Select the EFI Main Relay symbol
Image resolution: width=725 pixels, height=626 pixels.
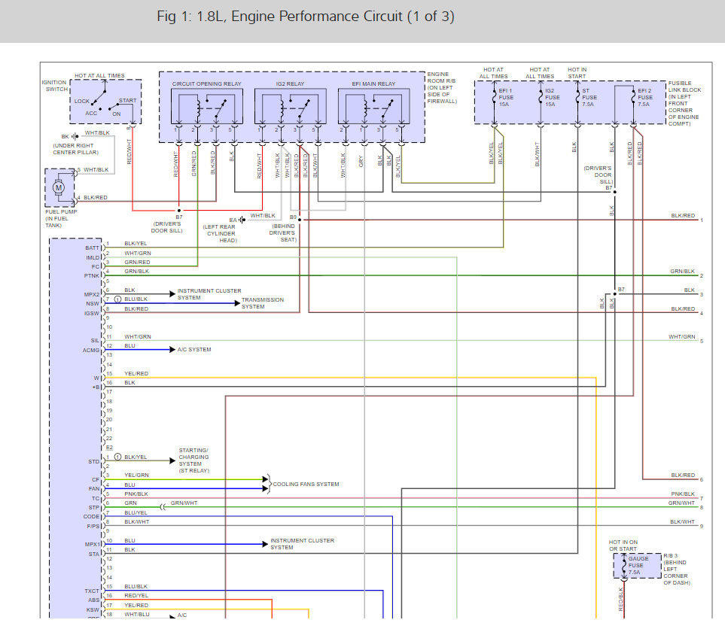373,106
